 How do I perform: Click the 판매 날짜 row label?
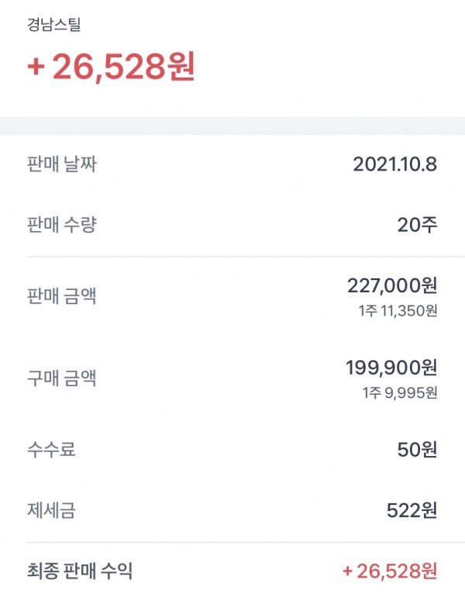point(62,164)
